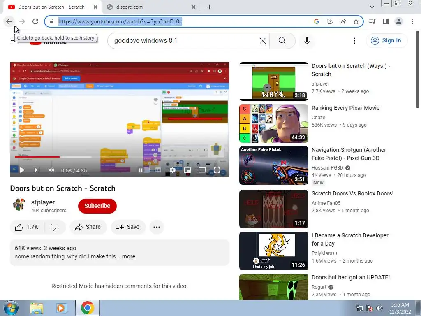The image size is (421, 316).
Task: Close the discord.com tab
Action: tap(194, 7)
